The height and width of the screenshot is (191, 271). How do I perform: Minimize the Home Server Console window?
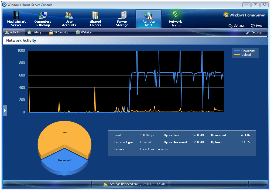coord(247,5)
